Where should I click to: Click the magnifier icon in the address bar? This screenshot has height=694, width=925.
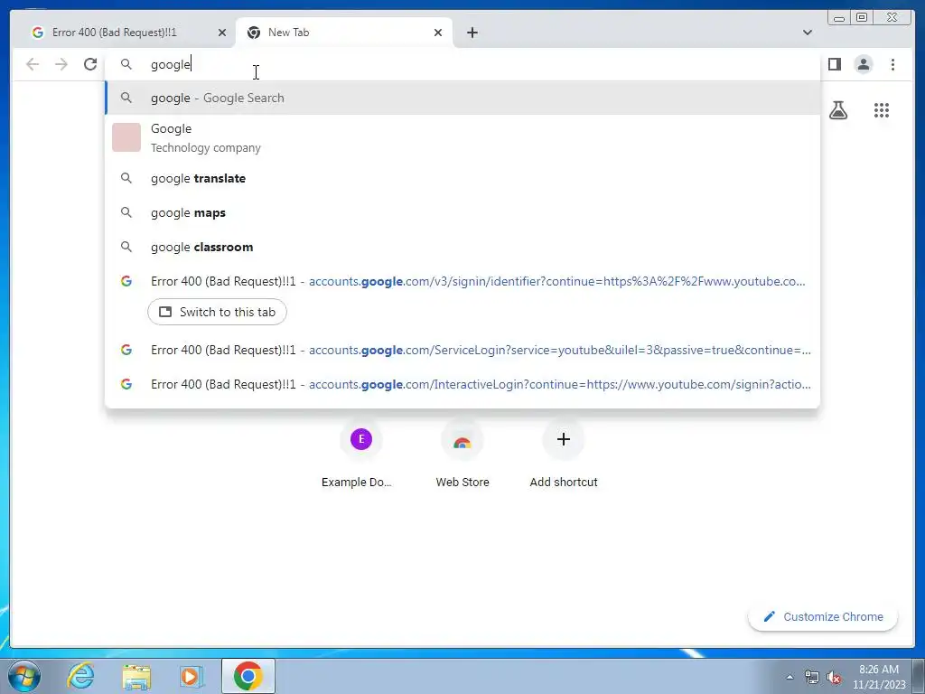point(126,64)
